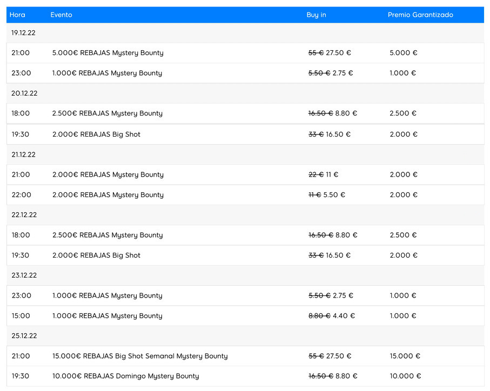Click the 15:00 time cell
Screen dimensions: 490x391
(x=21, y=316)
